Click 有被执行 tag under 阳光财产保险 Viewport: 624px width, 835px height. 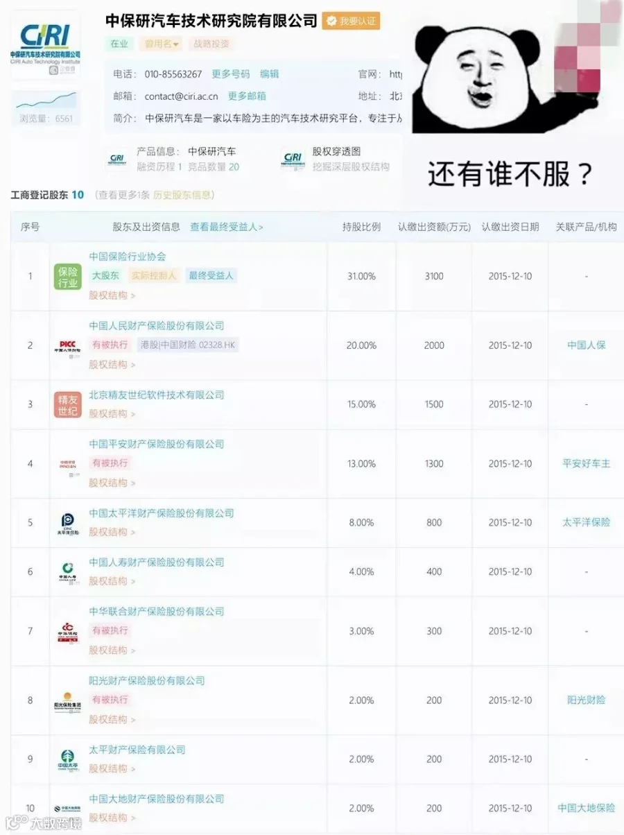coord(110,700)
